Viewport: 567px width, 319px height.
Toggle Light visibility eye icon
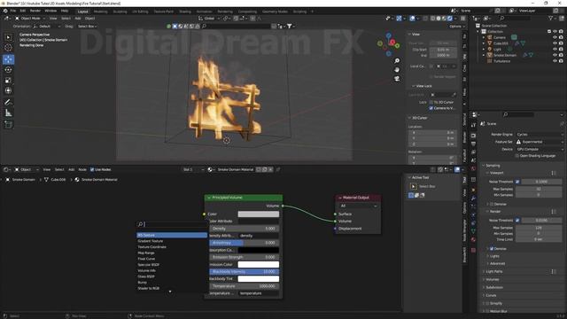[555, 50]
